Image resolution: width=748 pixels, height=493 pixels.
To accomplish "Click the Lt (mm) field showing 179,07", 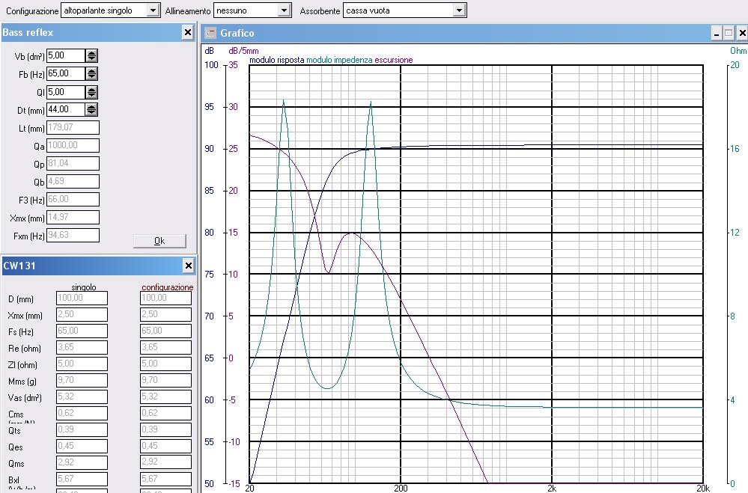I will (x=73, y=127).
